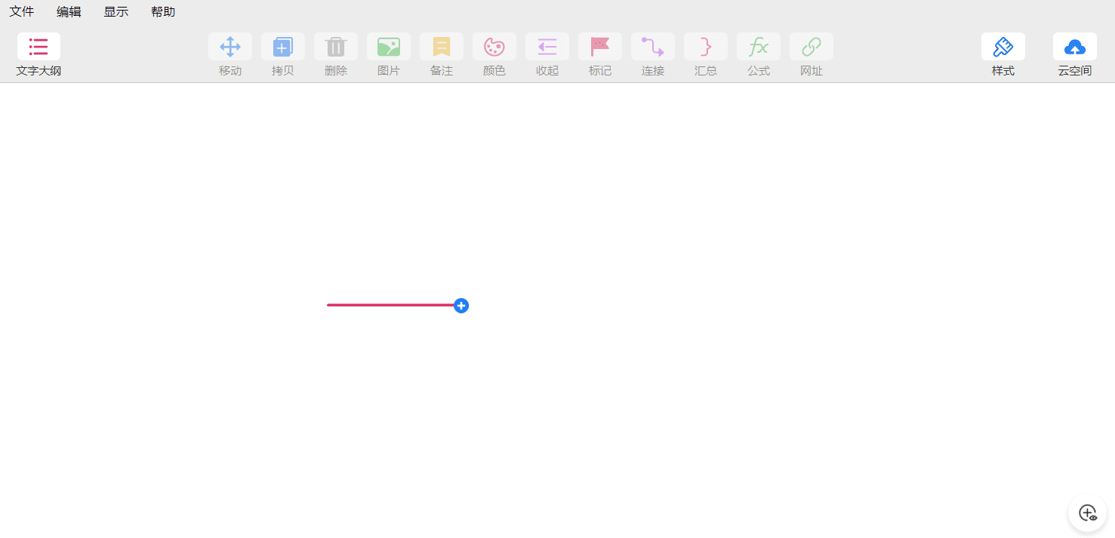The width and height of the screenshot is (1115, 538).
Task: Insert an image with 图片 icon
Action: pos(389,47)
